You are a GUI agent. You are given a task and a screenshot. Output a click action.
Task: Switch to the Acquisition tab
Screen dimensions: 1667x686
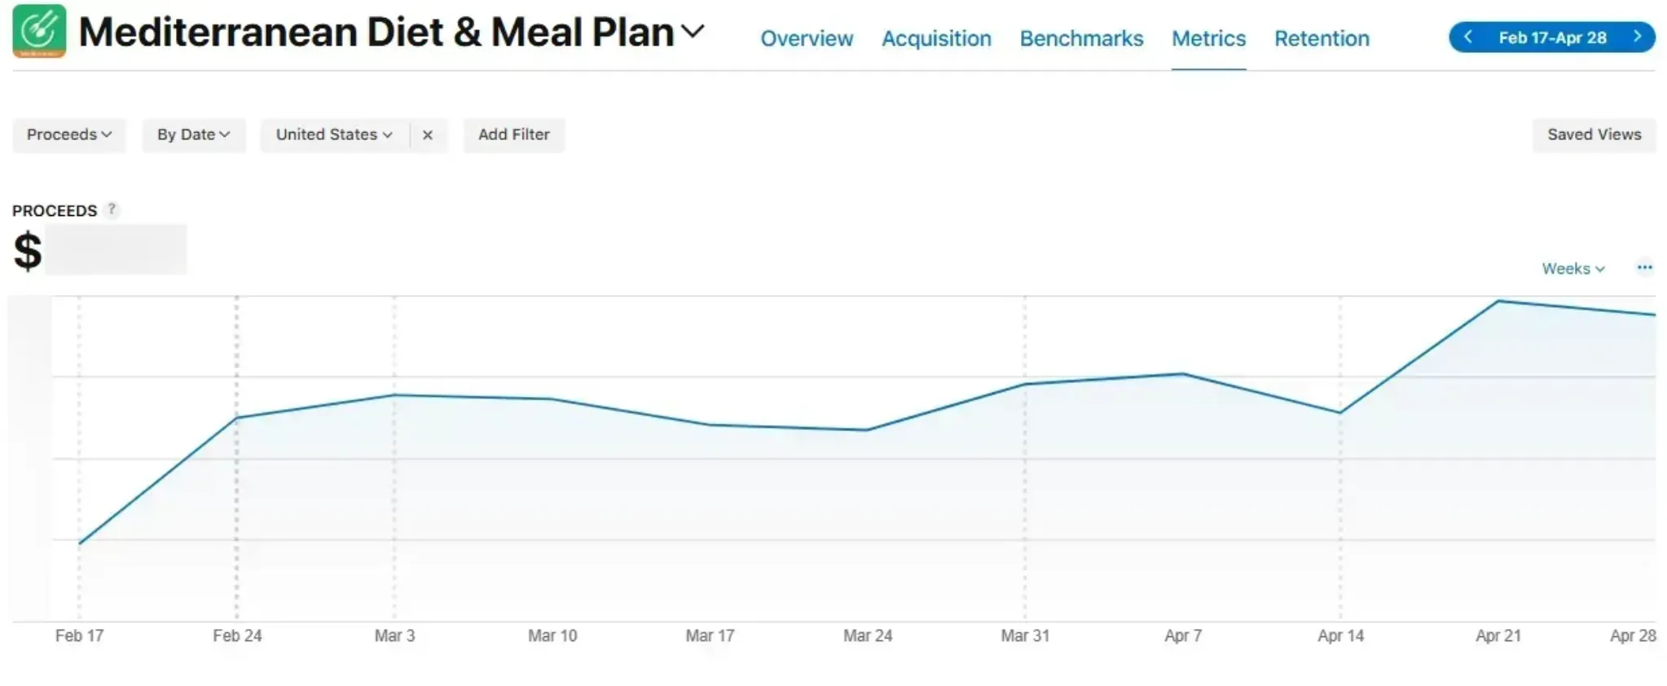936,38
